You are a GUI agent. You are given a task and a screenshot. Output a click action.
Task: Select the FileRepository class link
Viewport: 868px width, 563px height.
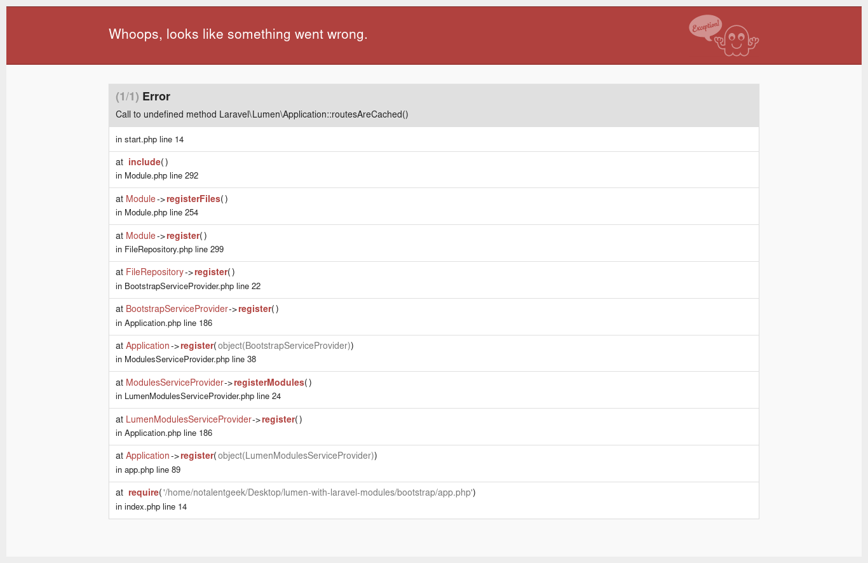pyautogui.click(x=154, y=272)
